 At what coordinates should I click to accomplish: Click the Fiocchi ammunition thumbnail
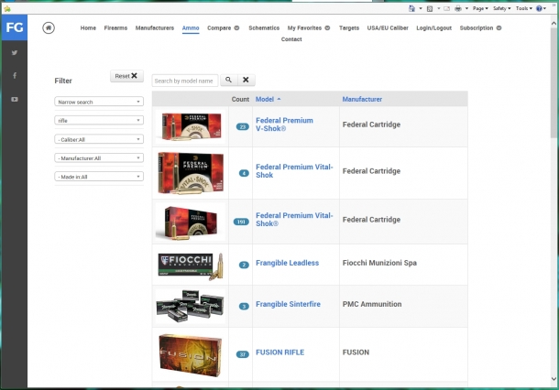tap(191, 265)
